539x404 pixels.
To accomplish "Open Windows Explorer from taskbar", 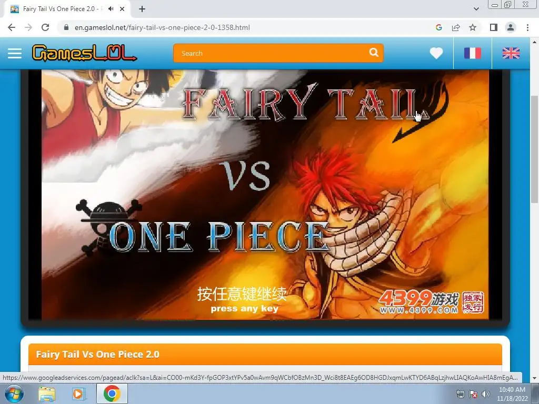I will pyautogui.click(x=46, y=395).
